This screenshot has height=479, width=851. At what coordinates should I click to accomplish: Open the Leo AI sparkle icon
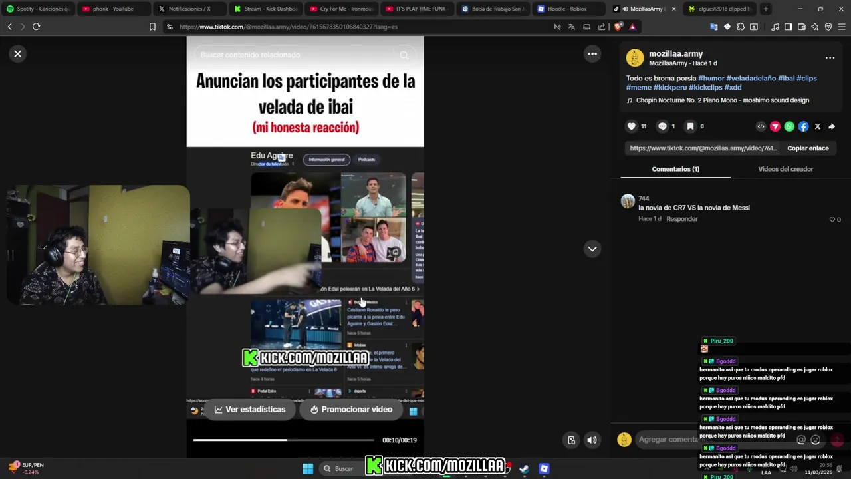click(x=815, y=27)
